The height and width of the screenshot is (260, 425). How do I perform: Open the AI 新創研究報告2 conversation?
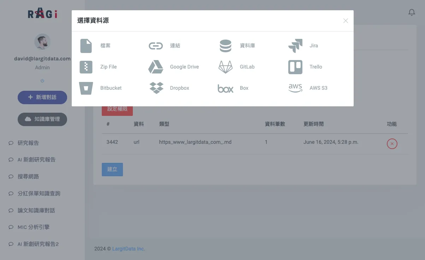coord(38,244)
